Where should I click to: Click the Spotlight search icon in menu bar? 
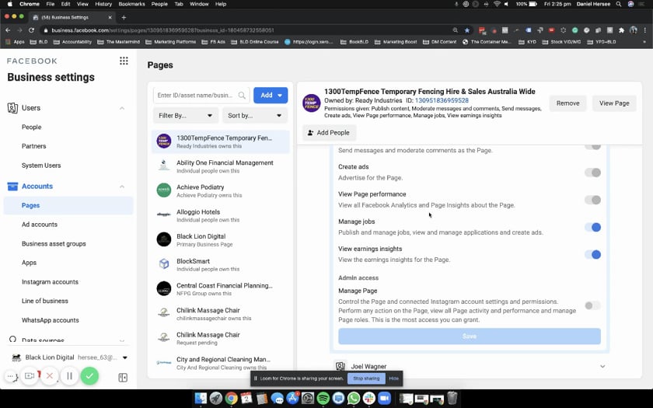[619, 4]
